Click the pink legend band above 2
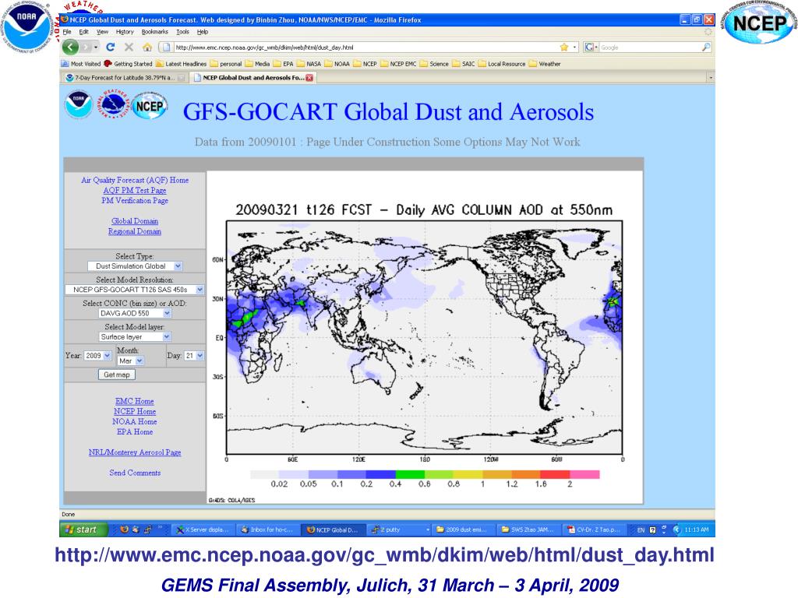The width and height of the screenshot is (798, 598). tap(584, 474)
